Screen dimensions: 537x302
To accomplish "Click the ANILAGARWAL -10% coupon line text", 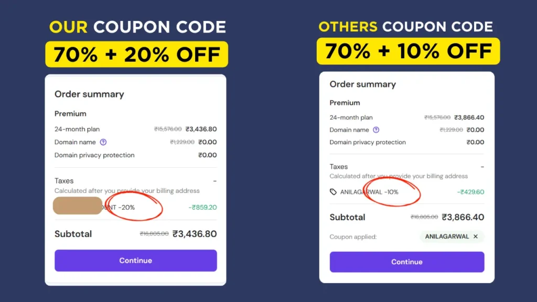I will coord(369,192).
